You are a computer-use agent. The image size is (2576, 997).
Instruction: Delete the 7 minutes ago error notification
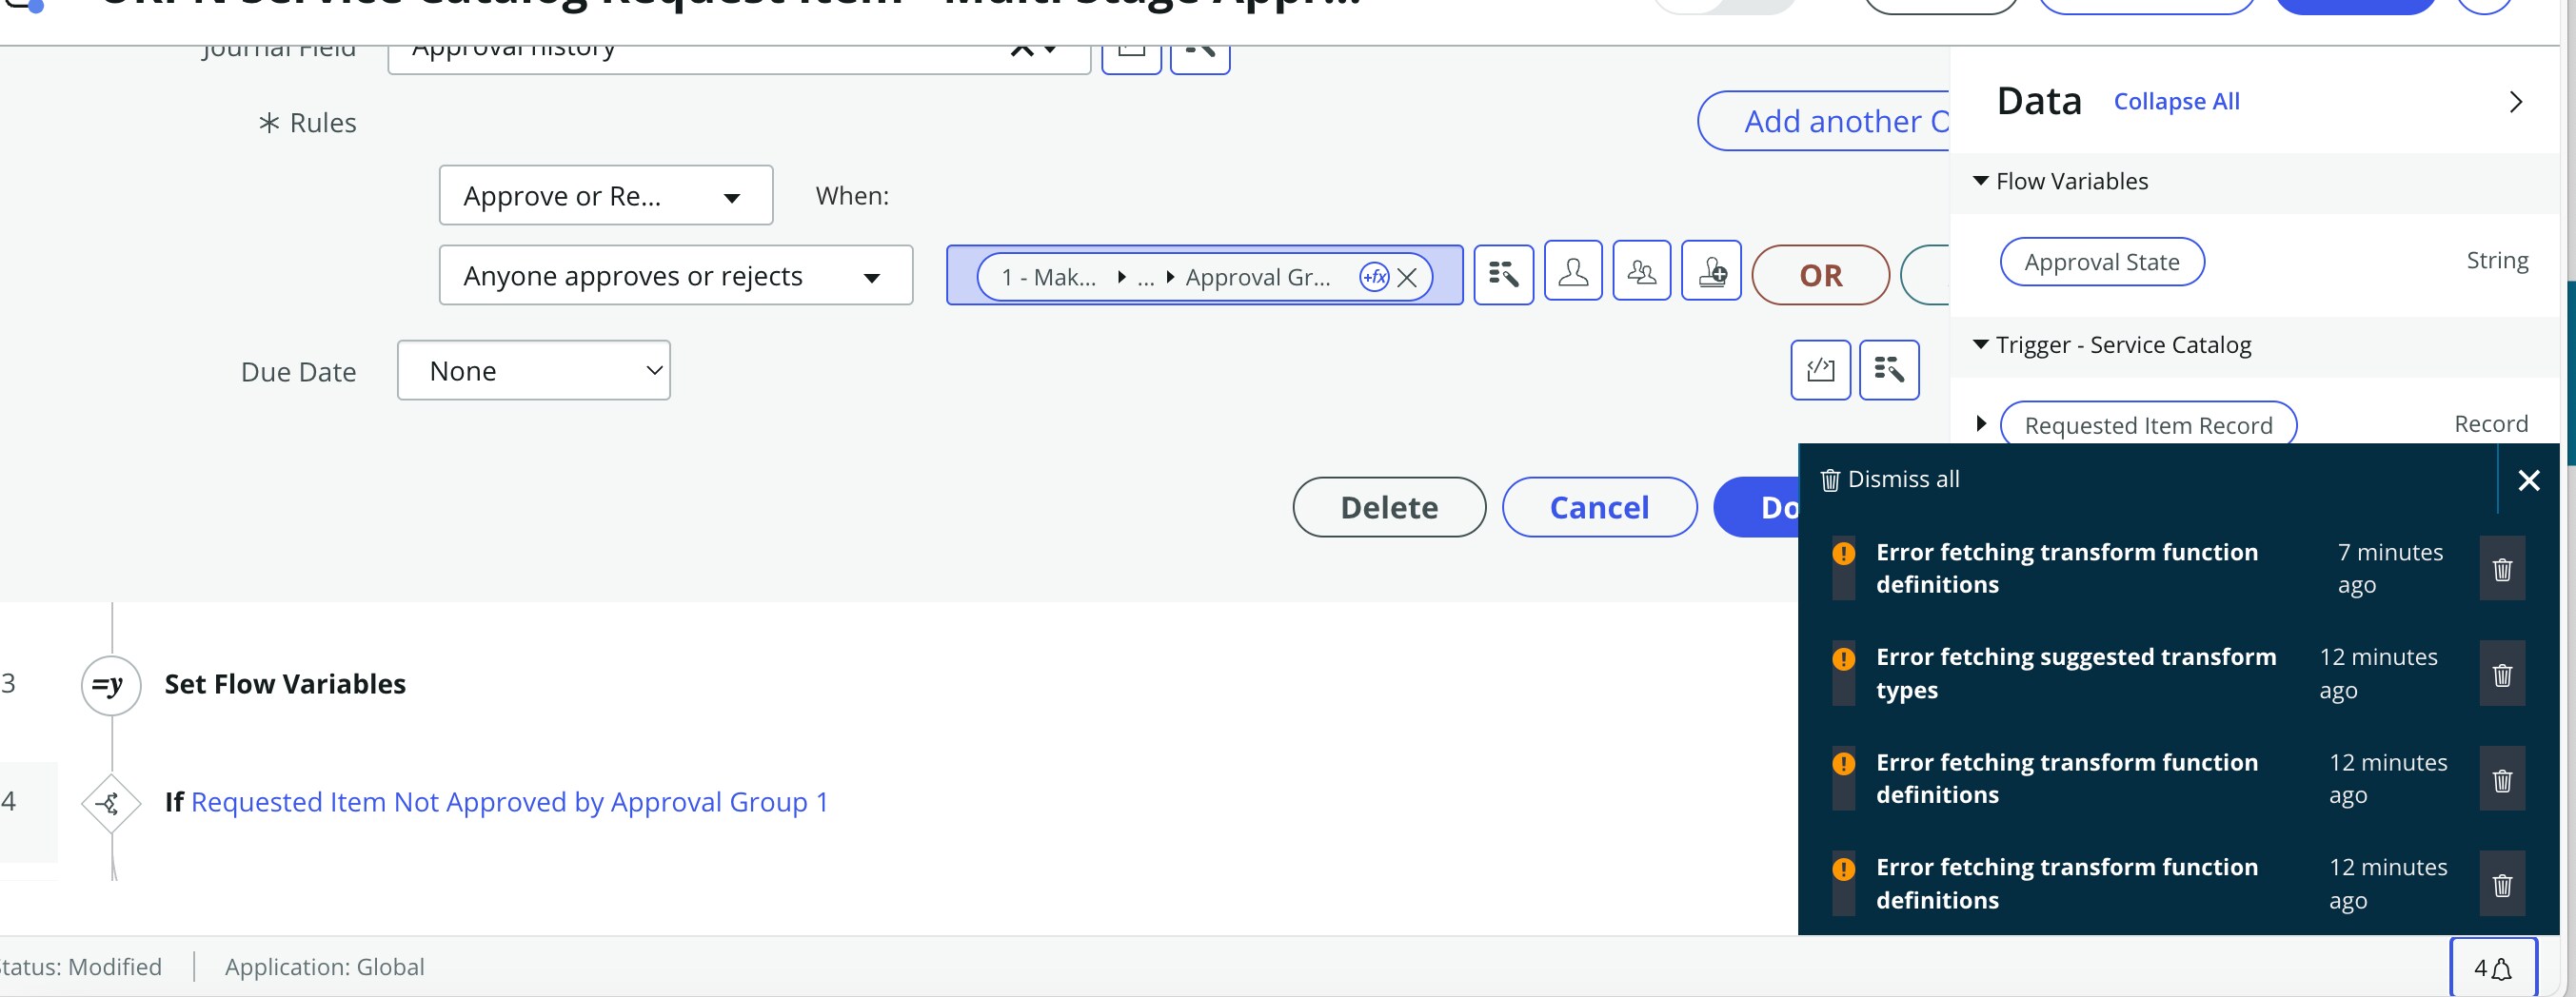pos(2502,569)
